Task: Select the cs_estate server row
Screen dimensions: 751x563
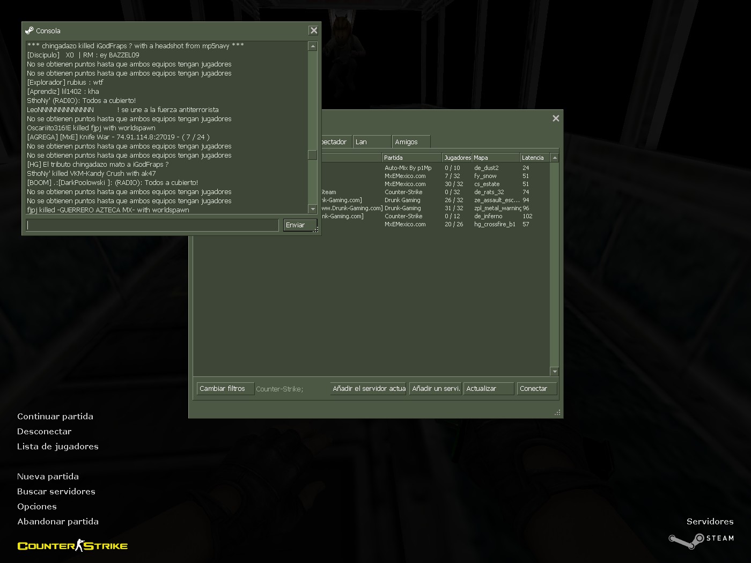Action: (436, 184)
